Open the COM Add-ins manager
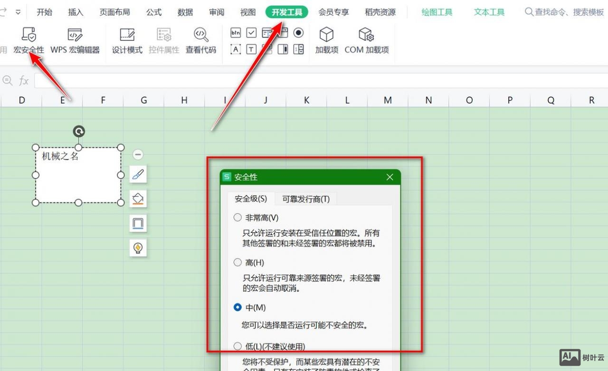Image resolution: width=608 pixels, height=371 pixels. (367, 41)
